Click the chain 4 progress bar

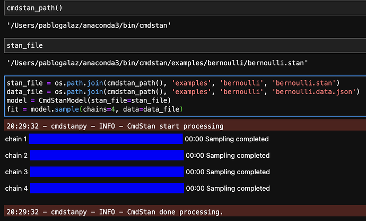tap(107, 188)
